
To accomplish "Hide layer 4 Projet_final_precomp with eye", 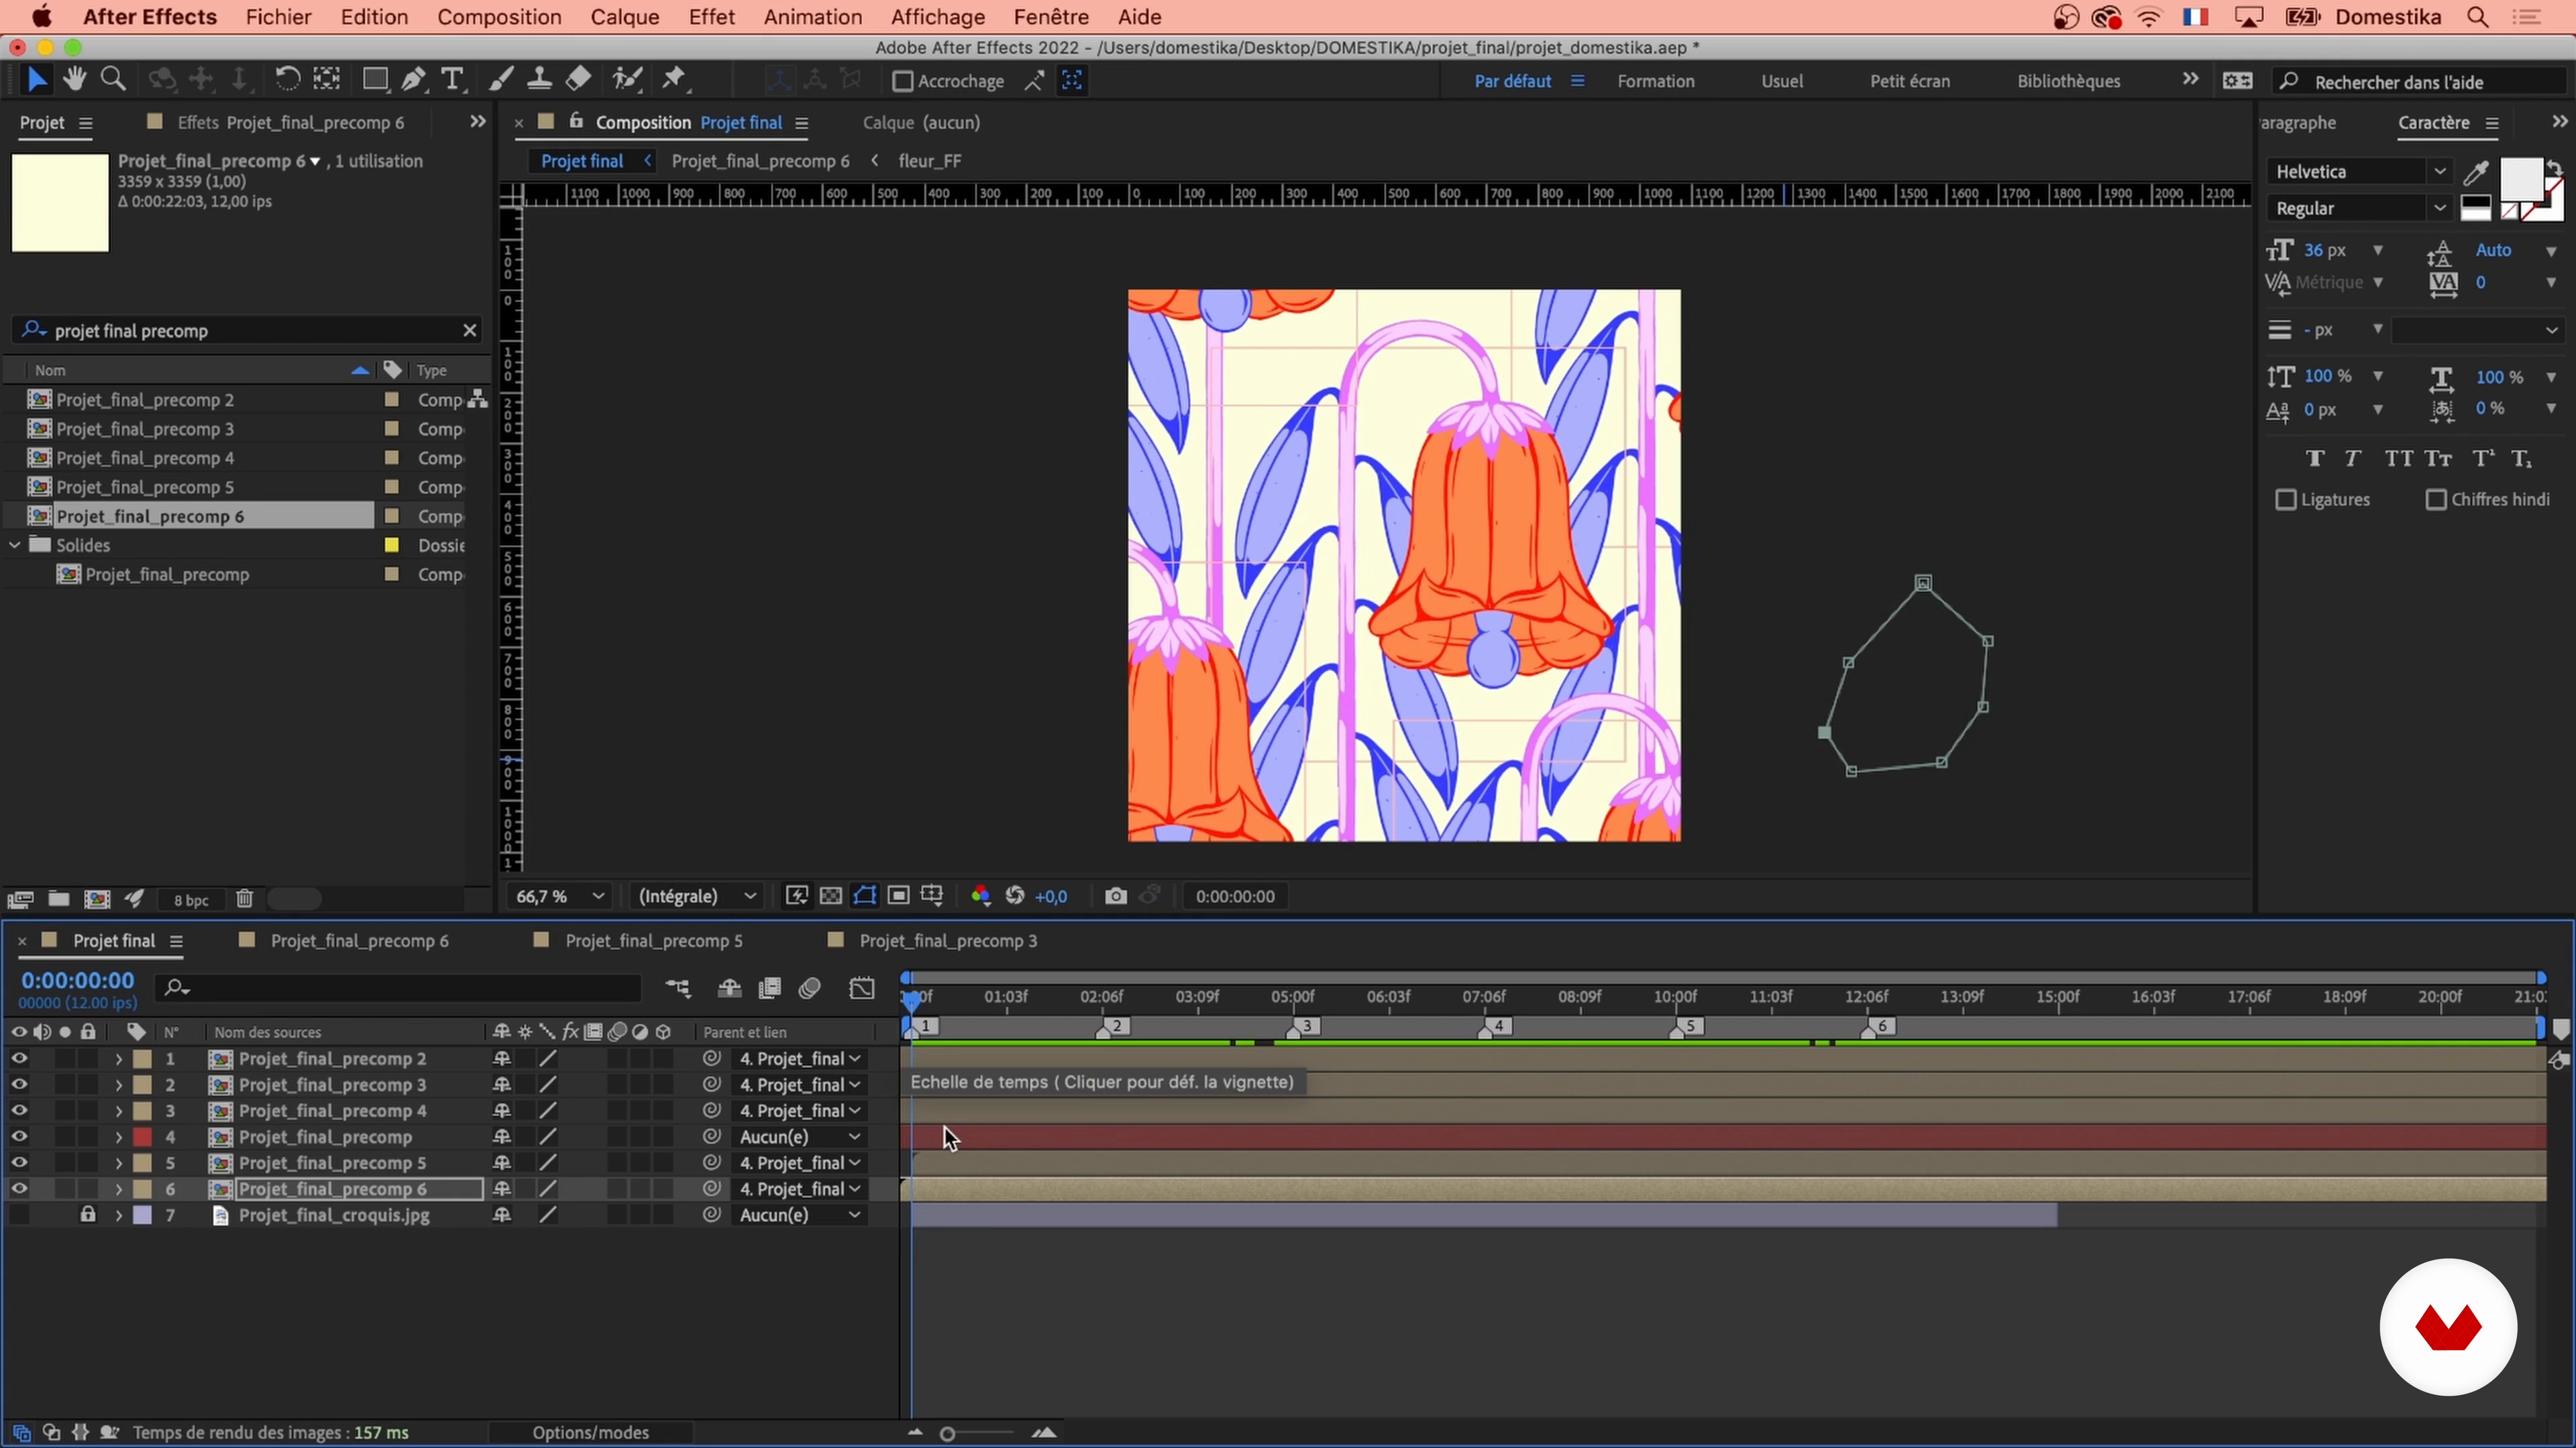I will [19, 1136].
